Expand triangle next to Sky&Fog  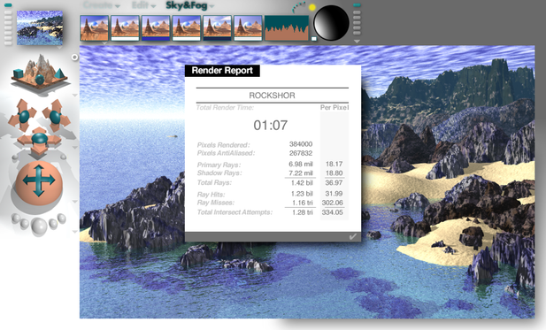coord(211,6)
